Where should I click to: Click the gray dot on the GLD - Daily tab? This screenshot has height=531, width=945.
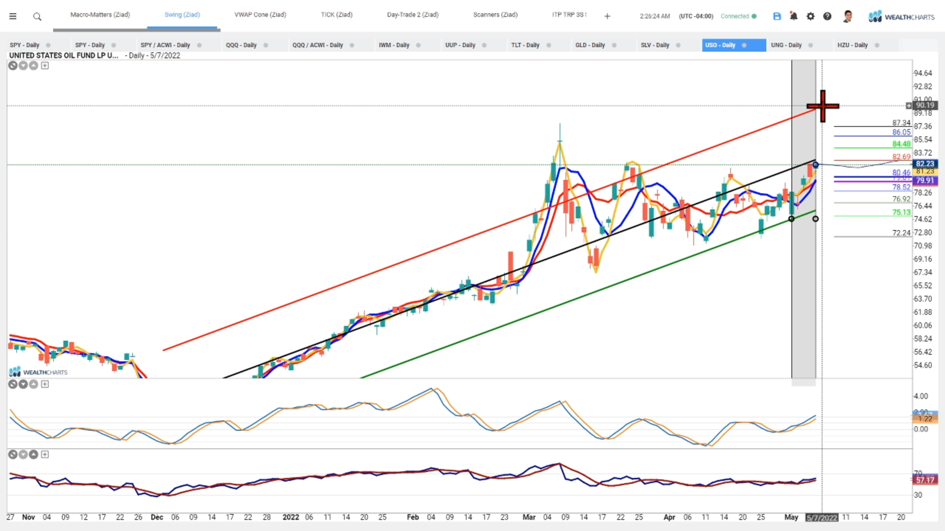(614, 45)
